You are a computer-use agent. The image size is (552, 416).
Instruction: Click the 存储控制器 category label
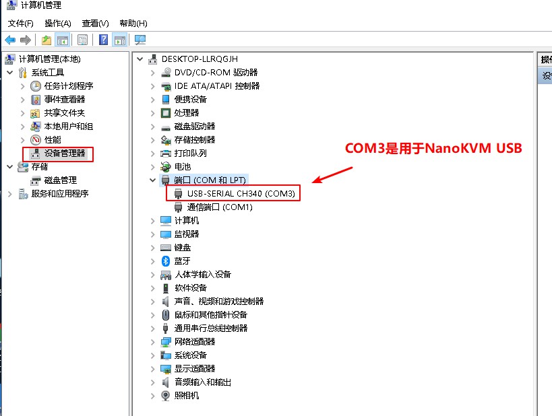click(195, 140)
